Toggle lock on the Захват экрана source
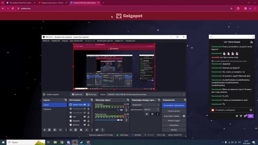The width and height of the screenshot is (258, 145). (x=88, y=105)
